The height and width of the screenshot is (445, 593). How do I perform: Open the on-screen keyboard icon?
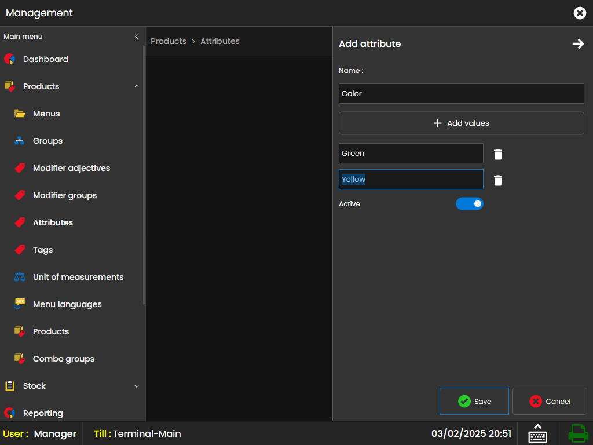coord(537,433)
